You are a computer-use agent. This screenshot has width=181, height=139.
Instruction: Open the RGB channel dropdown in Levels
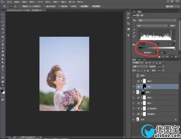[152, 26]
